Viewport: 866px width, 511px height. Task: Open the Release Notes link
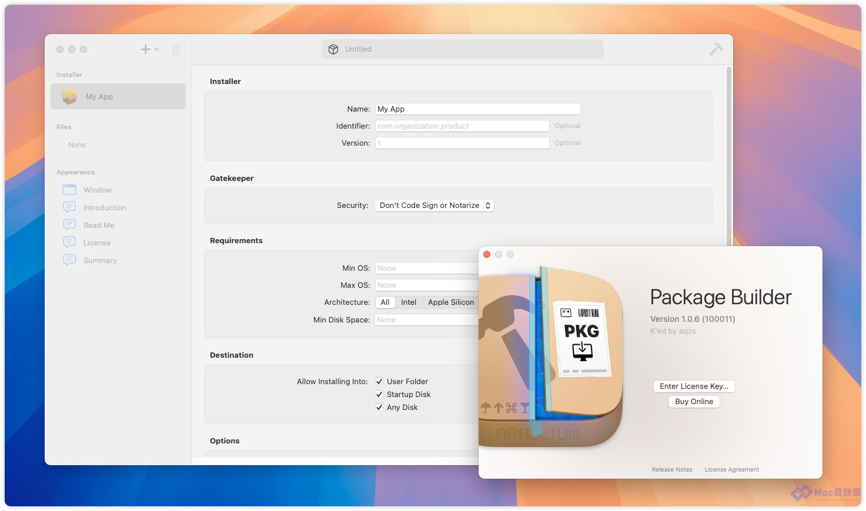pyautogui.click(x=672, y=470)
